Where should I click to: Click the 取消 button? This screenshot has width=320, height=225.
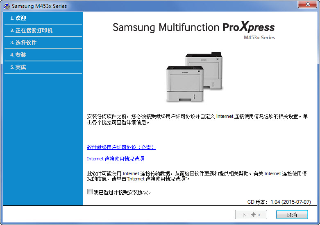click(x=292, y=215)
